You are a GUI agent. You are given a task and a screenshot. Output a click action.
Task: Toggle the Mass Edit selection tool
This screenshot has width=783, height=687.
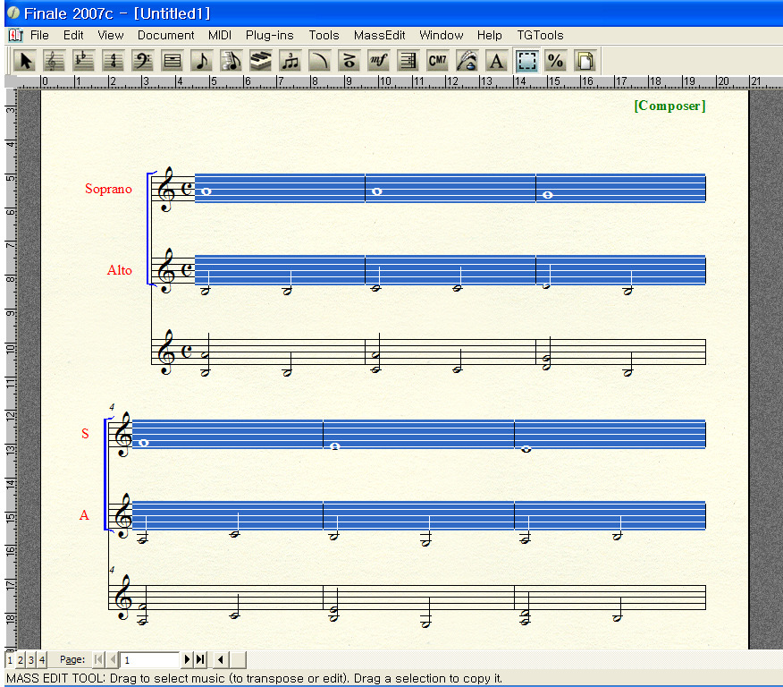tap(526, 61)
